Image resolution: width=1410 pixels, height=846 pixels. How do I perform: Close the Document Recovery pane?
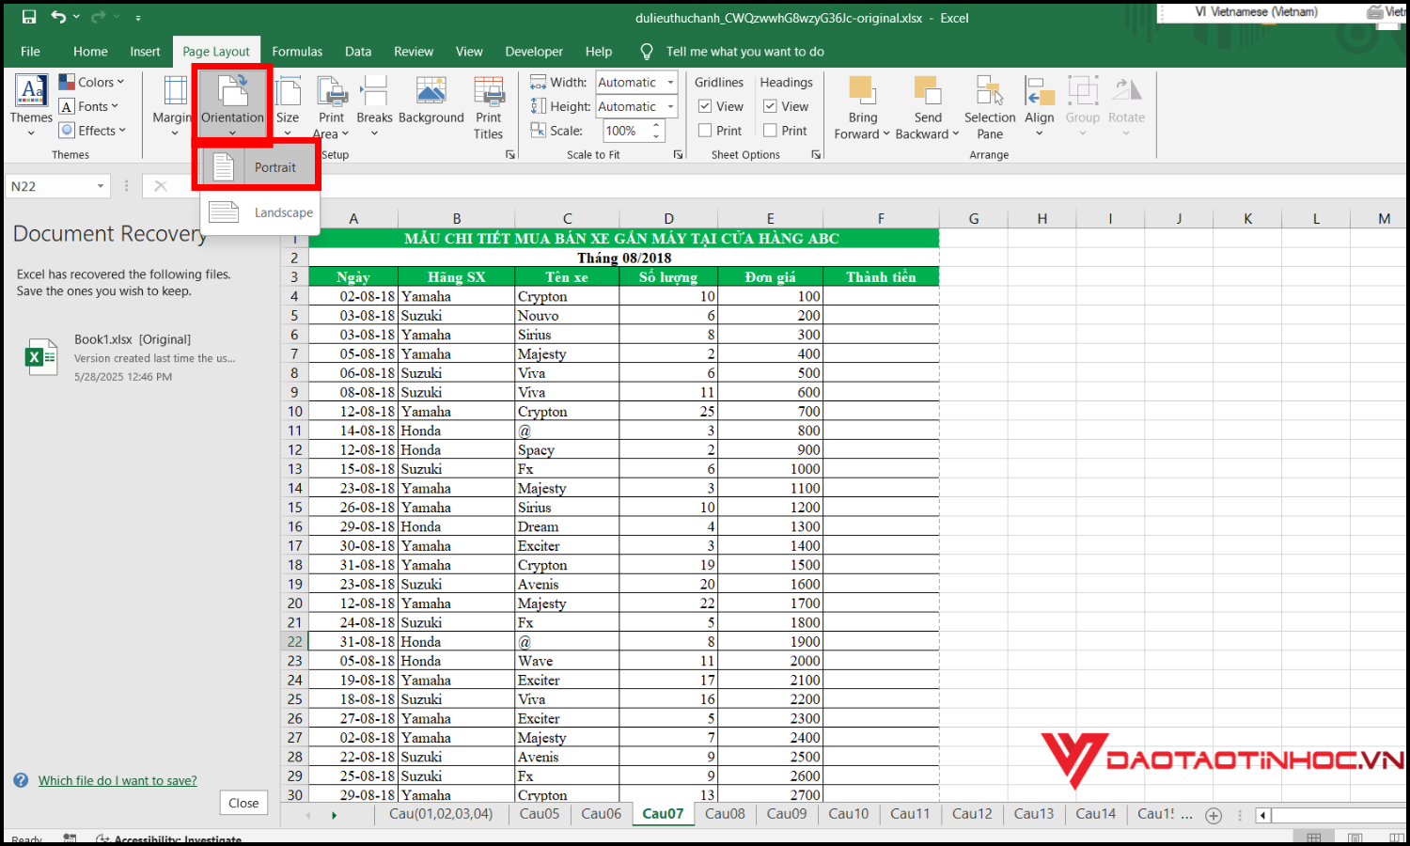[243, 803]
